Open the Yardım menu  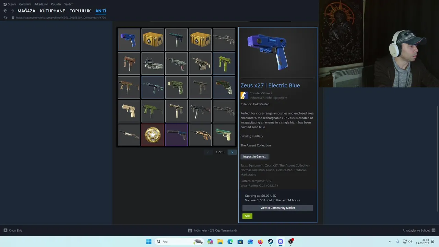[x=69, y=4]
